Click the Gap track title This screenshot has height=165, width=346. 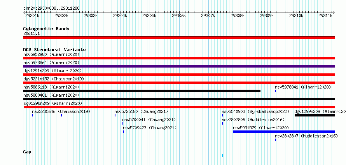tap(27, 152)
